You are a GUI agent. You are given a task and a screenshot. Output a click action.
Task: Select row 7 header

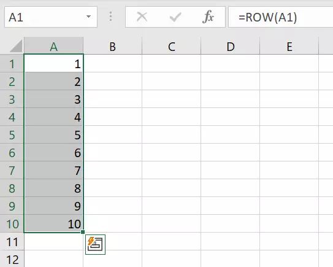click(12, 170)
